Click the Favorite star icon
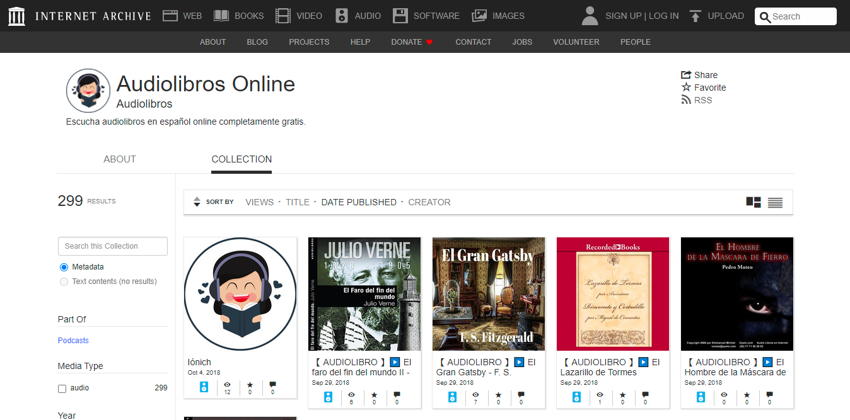 686,87
